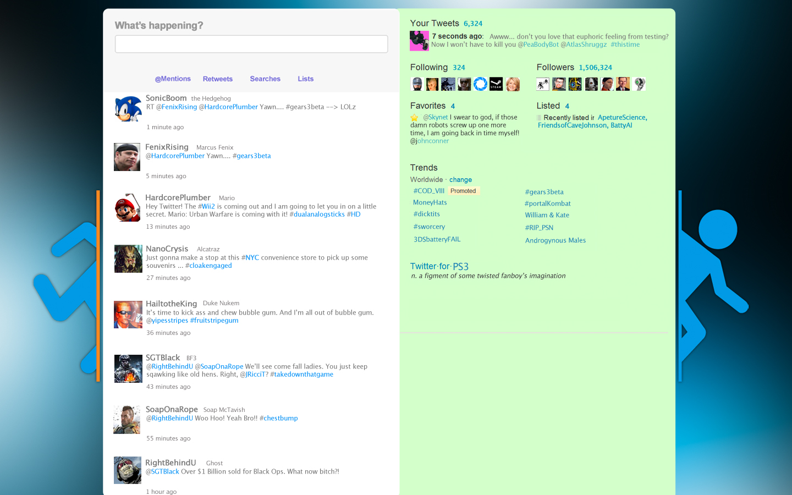Open HailtotheKing's Duke Nukem avatar
Viewport: 792px width, 495px height.
point(128,315)
